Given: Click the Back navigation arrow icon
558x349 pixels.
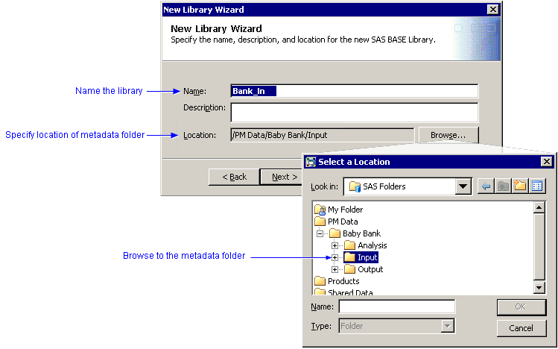Looking at the screenshot, I should point(486,186).
